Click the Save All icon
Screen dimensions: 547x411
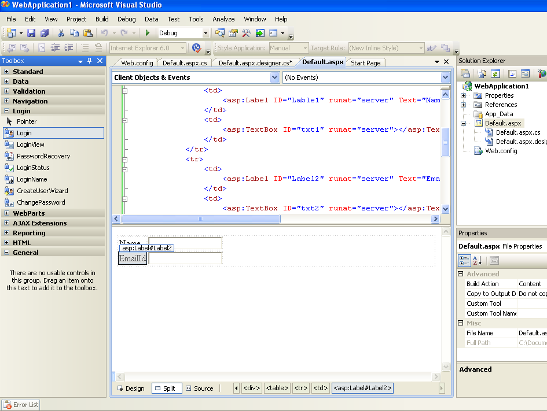[44, 34]
